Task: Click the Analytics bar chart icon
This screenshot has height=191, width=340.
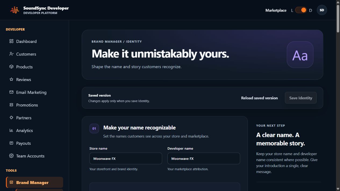Action: click(x=11, y=130)
